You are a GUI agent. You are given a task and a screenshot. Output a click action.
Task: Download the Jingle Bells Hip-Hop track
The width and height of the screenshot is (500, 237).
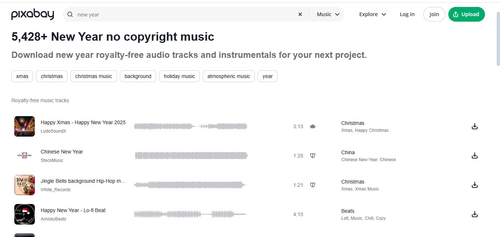474,185
